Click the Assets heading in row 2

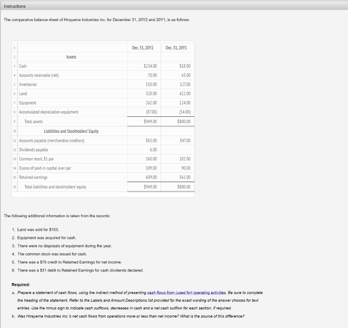71,57
